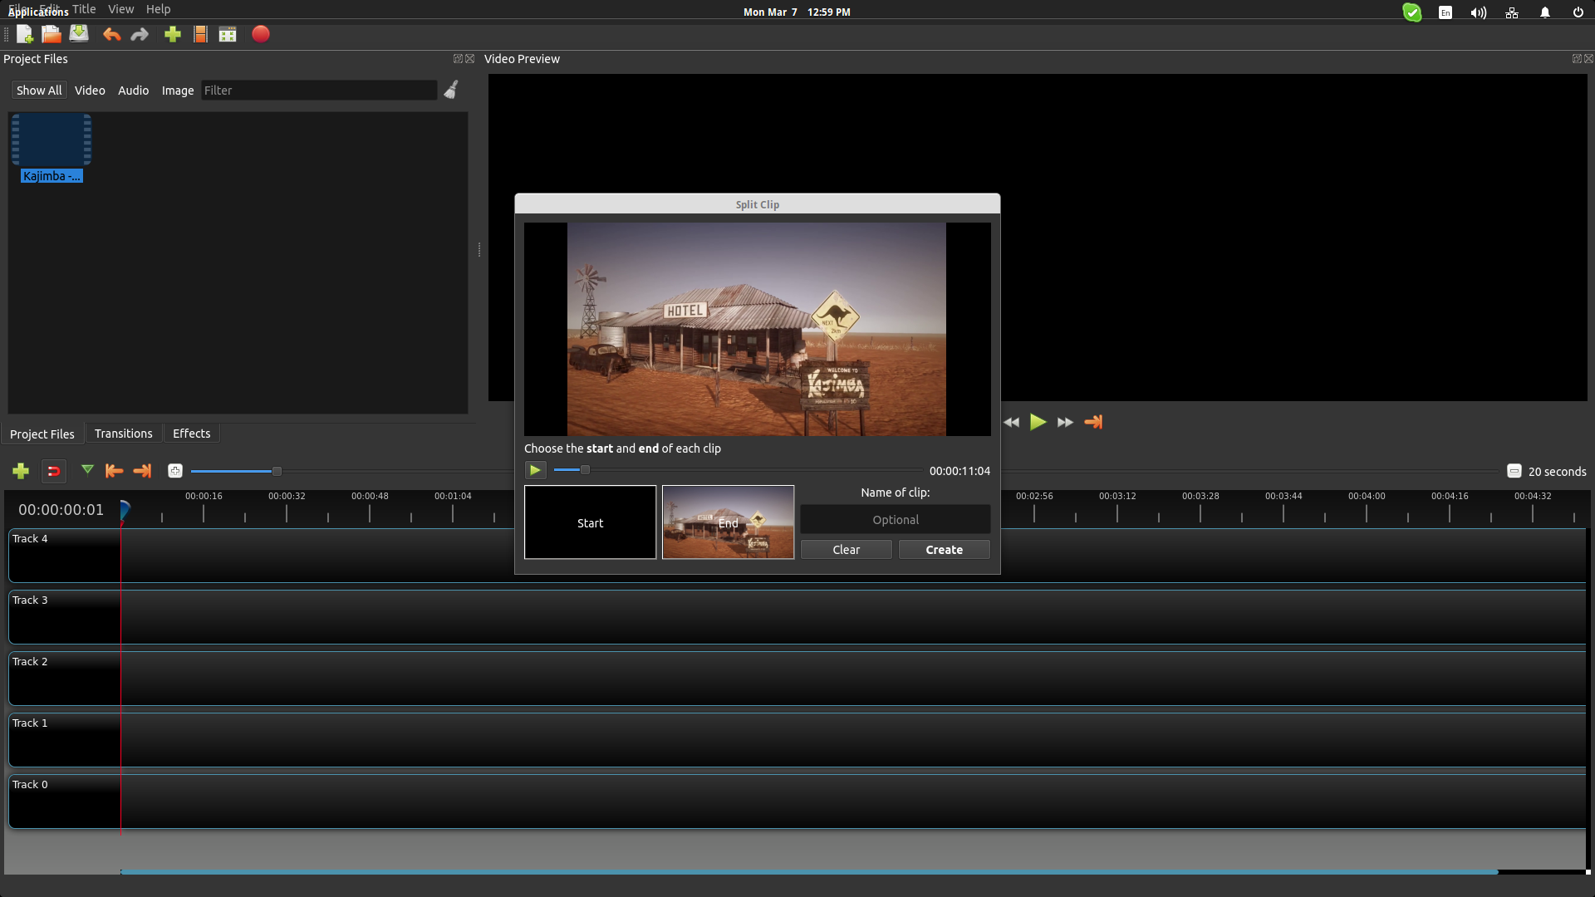Open the View menu

pyautogui.click(x=120, y=9)
